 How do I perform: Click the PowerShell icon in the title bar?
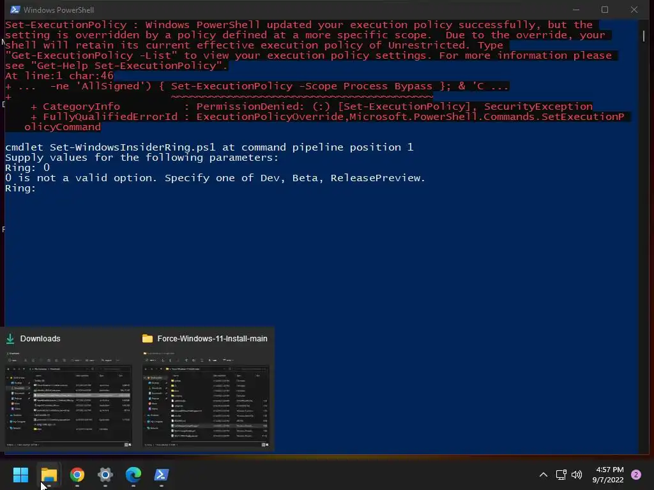coord(15,10)
